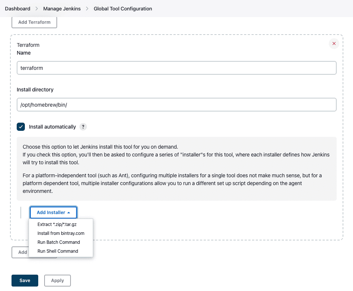Click the checkmark in the Install automatically box
Image resolution: width=353 pixels, height=291 pixels.
tap(21, 127)
